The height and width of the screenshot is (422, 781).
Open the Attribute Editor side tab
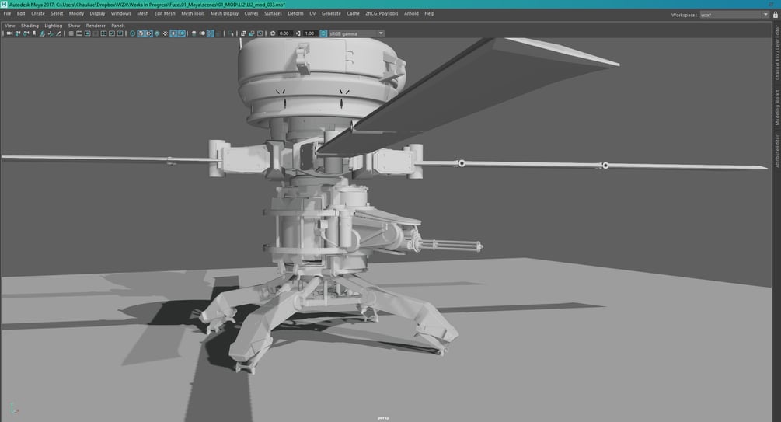(776, 151)
